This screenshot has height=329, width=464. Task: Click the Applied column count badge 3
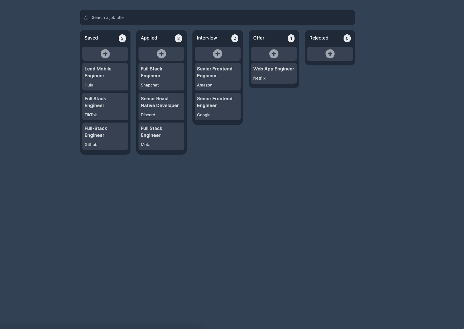[178, 38]
